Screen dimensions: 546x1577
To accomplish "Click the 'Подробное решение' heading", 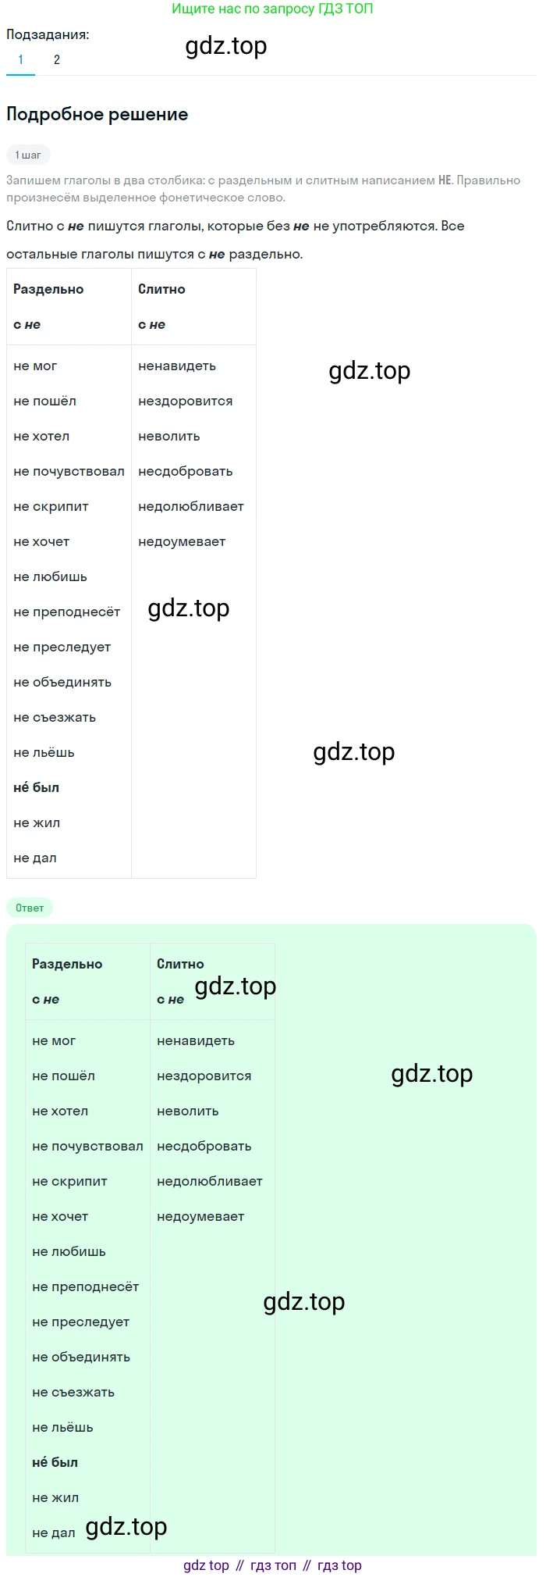I will click(x=97, y=114).
